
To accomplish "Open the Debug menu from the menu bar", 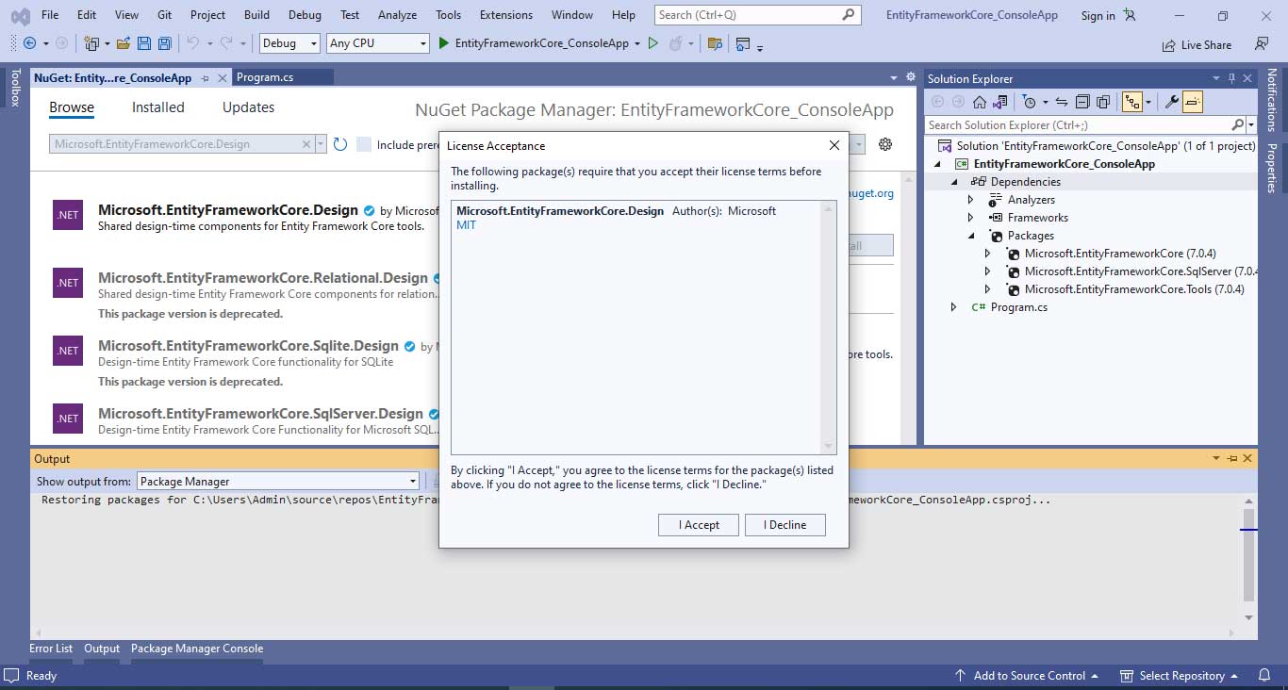I will 304,14.
